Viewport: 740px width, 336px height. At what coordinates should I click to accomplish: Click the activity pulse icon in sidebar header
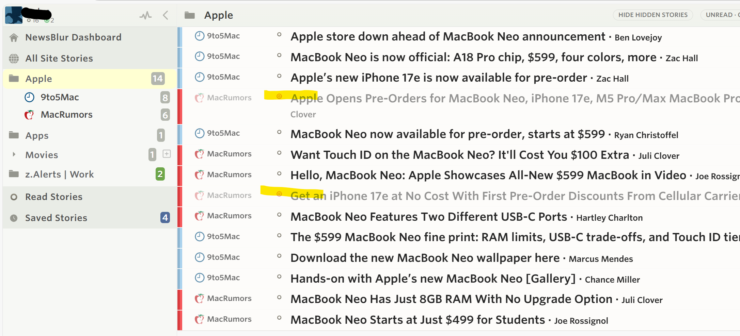coord(145,15)
